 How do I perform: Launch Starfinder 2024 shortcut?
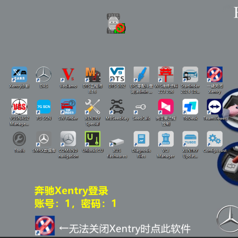pyautogui.click(x=190, y=75)
